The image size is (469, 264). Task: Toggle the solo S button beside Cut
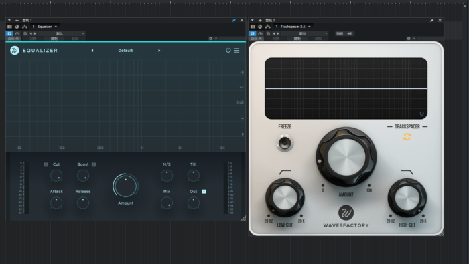[x=46, y=164]
